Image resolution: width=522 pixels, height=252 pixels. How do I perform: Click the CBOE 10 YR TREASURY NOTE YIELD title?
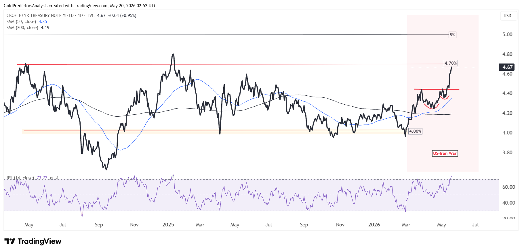(x=40, y=16)
